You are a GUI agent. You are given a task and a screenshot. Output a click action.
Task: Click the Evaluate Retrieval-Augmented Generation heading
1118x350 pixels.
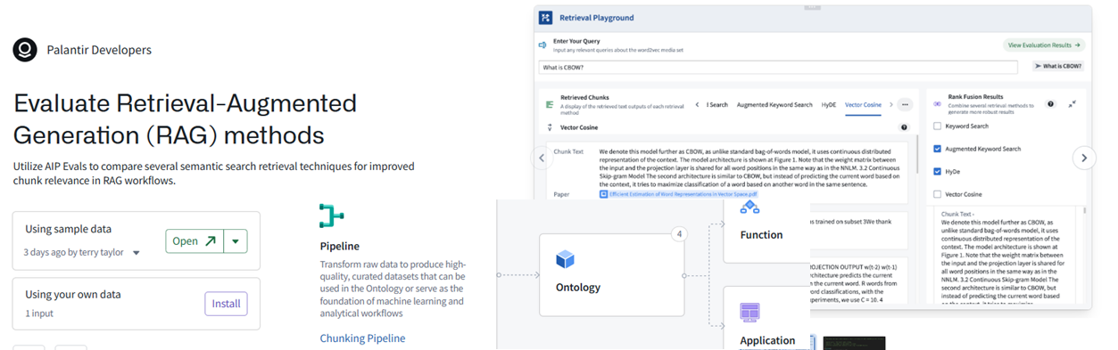(x=186, y=119)
